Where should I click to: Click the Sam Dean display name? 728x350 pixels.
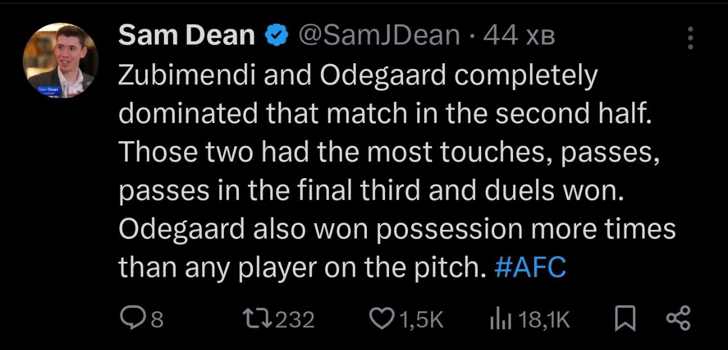(187, 36)
